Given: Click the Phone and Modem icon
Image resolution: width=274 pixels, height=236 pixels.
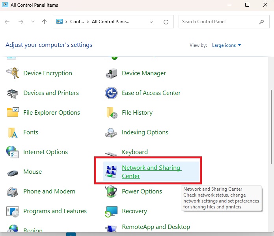Looking at the screenshot, I should pyautogui.click(x=12, y=192).
